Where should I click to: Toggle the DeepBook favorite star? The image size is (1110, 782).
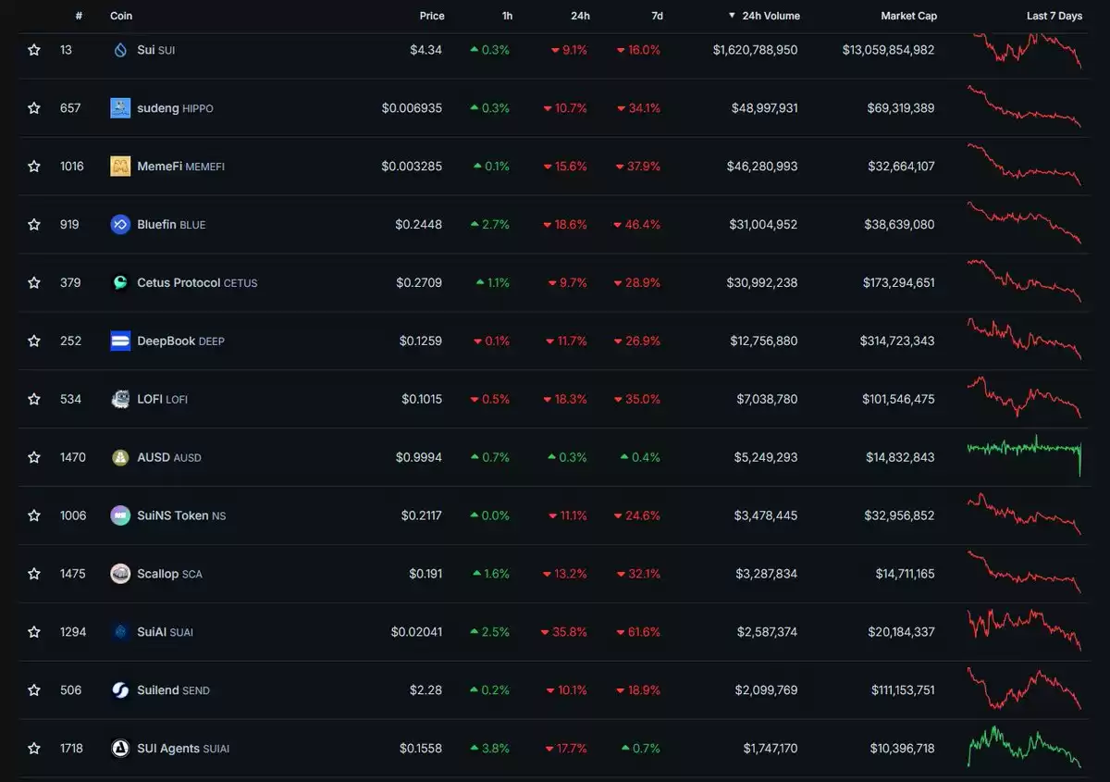tap(34, 341)
